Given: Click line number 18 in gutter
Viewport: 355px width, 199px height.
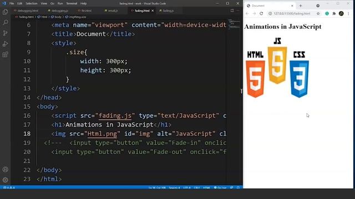Looking at the screenshot, I should pyautogui.click(x=27, y=134).
